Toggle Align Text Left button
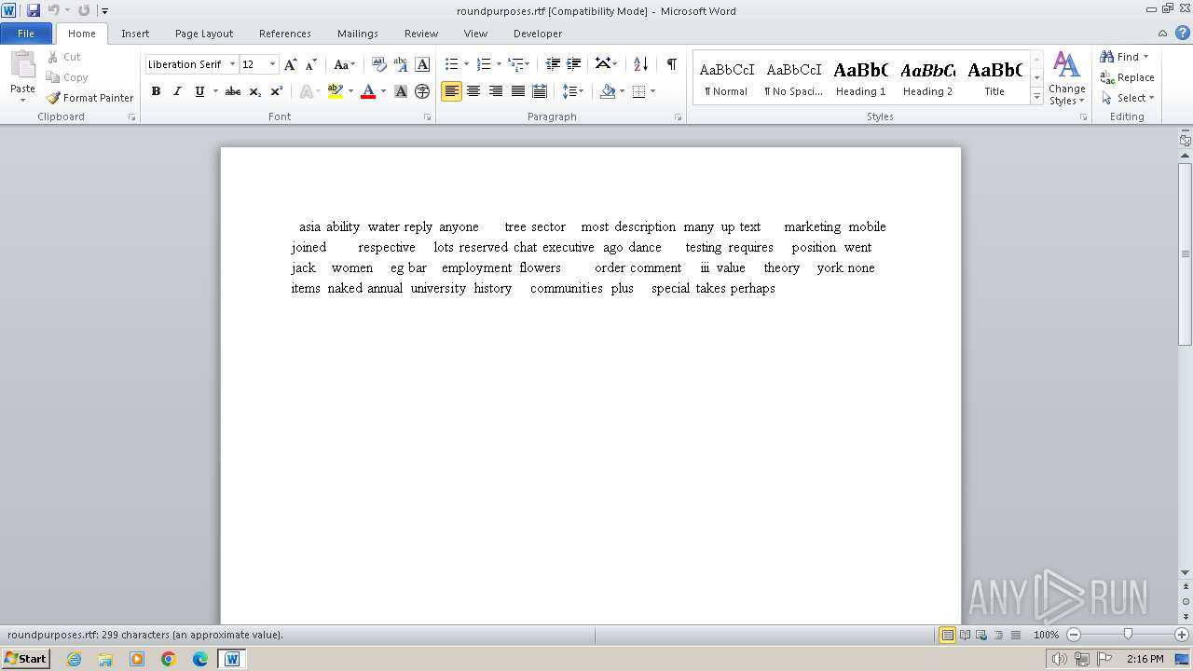This screenshot has width=1193, height=671. [x=452, y=91]
